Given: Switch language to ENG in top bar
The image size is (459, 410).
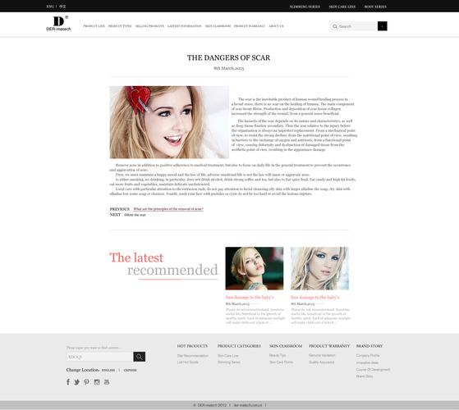Looking at the screenshot, I should [x=50, y=6].
